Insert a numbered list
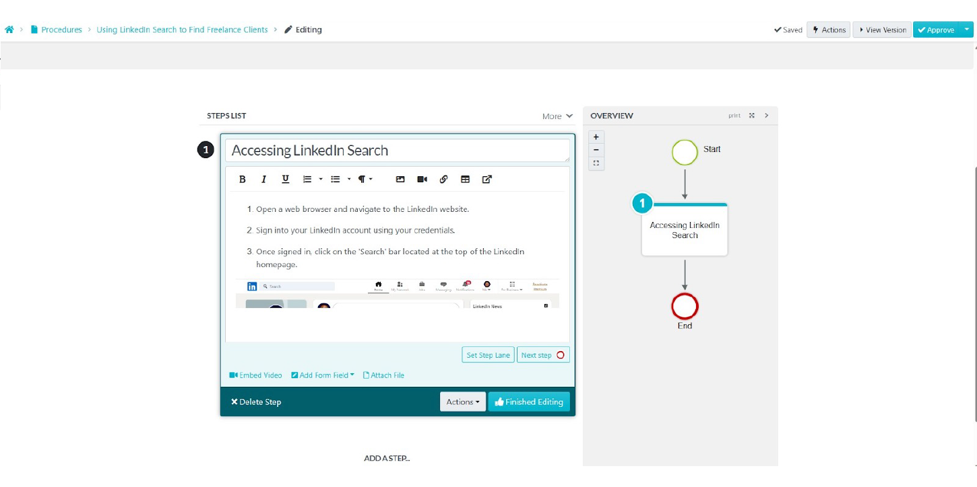This screenshot has height=487, width=977. pos(307,180)
